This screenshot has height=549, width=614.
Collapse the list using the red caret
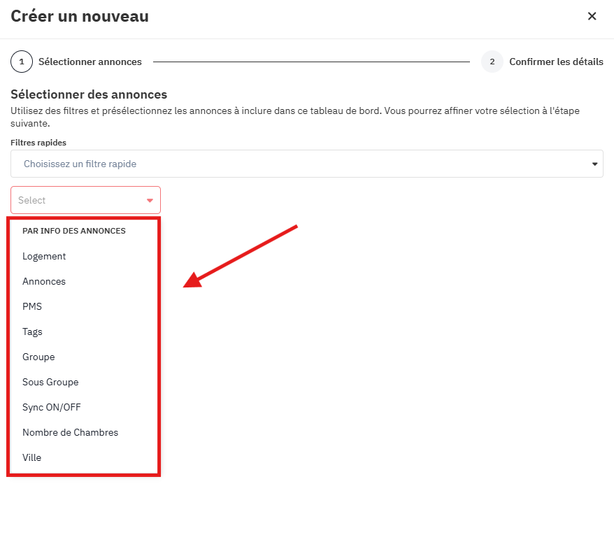(149, 201)
